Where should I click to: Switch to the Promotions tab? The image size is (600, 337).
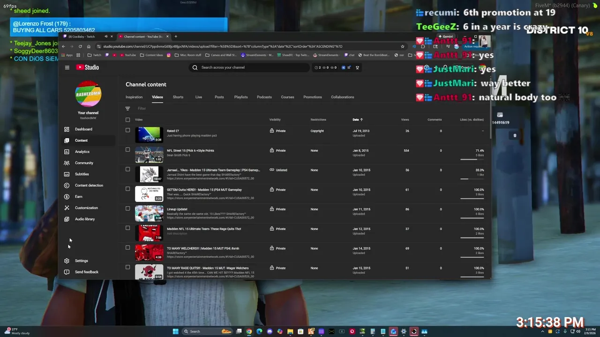[x=313, y=97]
